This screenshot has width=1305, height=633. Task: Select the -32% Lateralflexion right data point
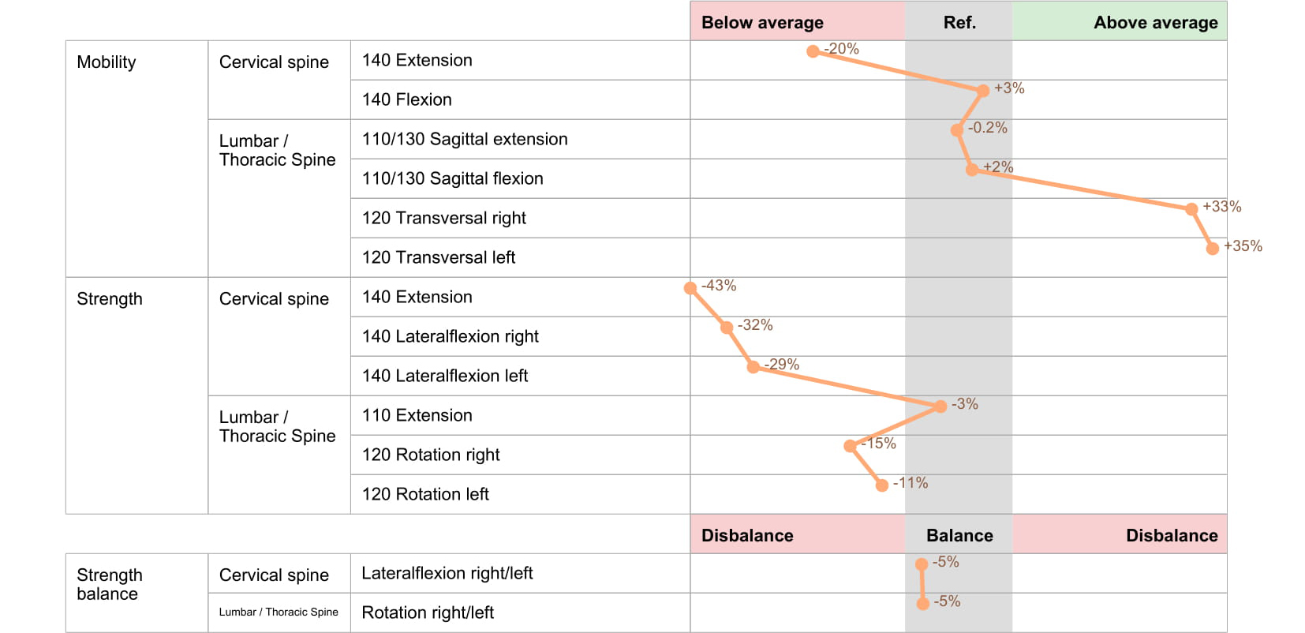coord(727,328)
